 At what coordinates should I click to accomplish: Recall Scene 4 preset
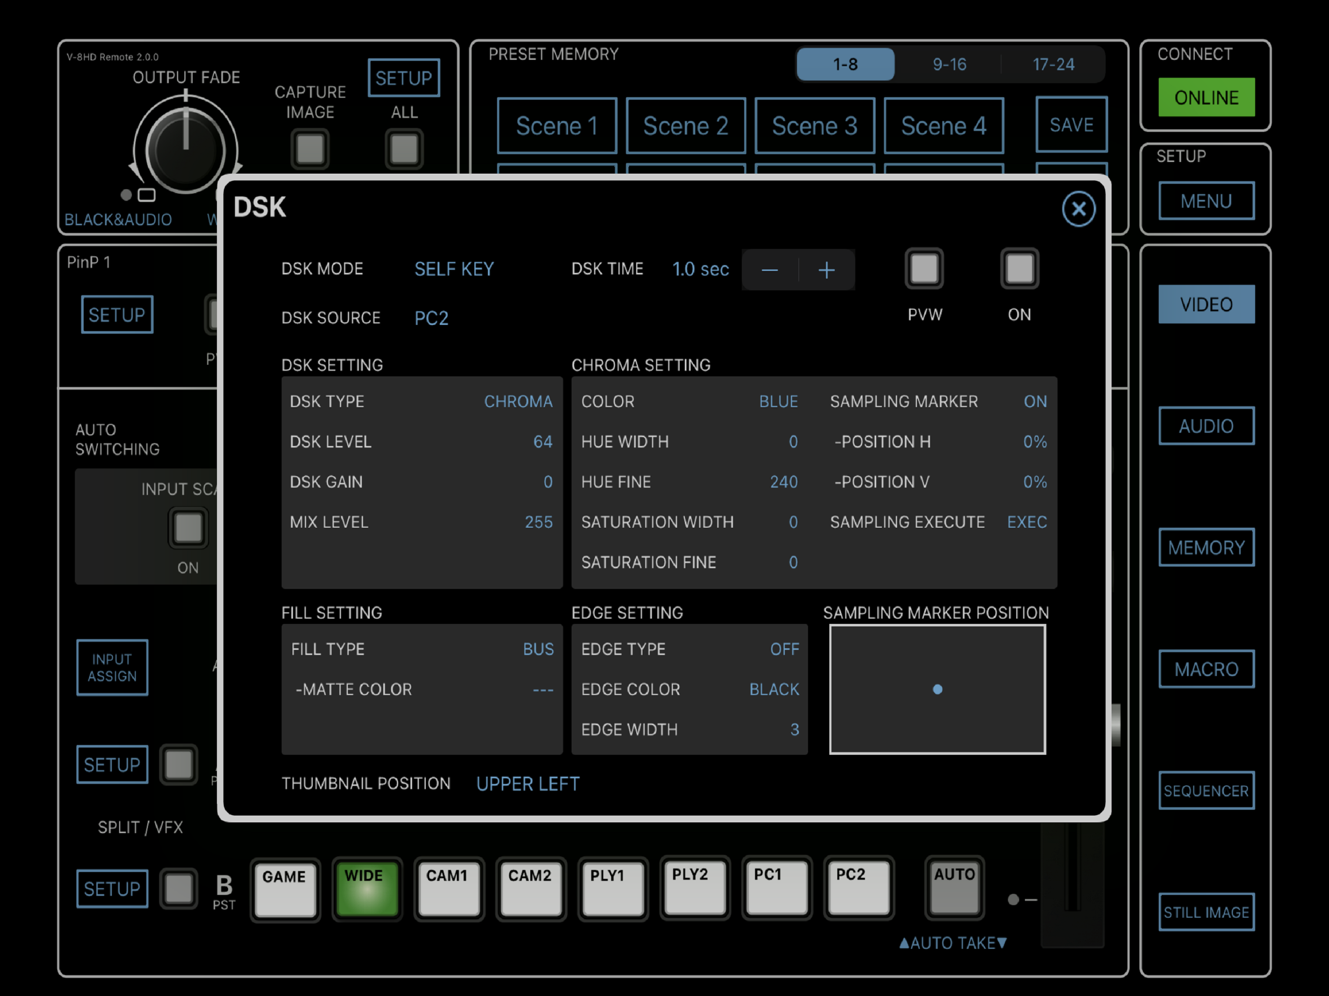tap(943, 125)
